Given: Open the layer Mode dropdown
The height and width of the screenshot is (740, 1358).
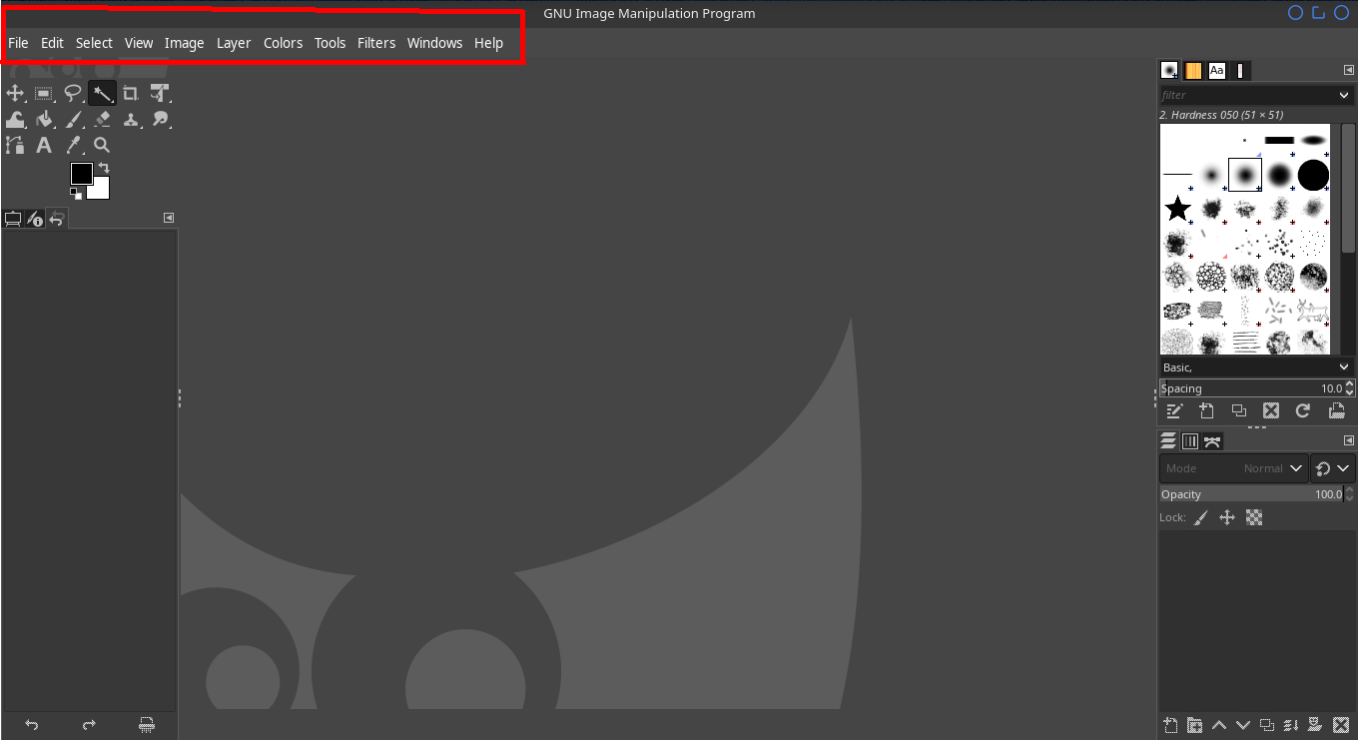Looking at the screenshot, I should 1234,468.
